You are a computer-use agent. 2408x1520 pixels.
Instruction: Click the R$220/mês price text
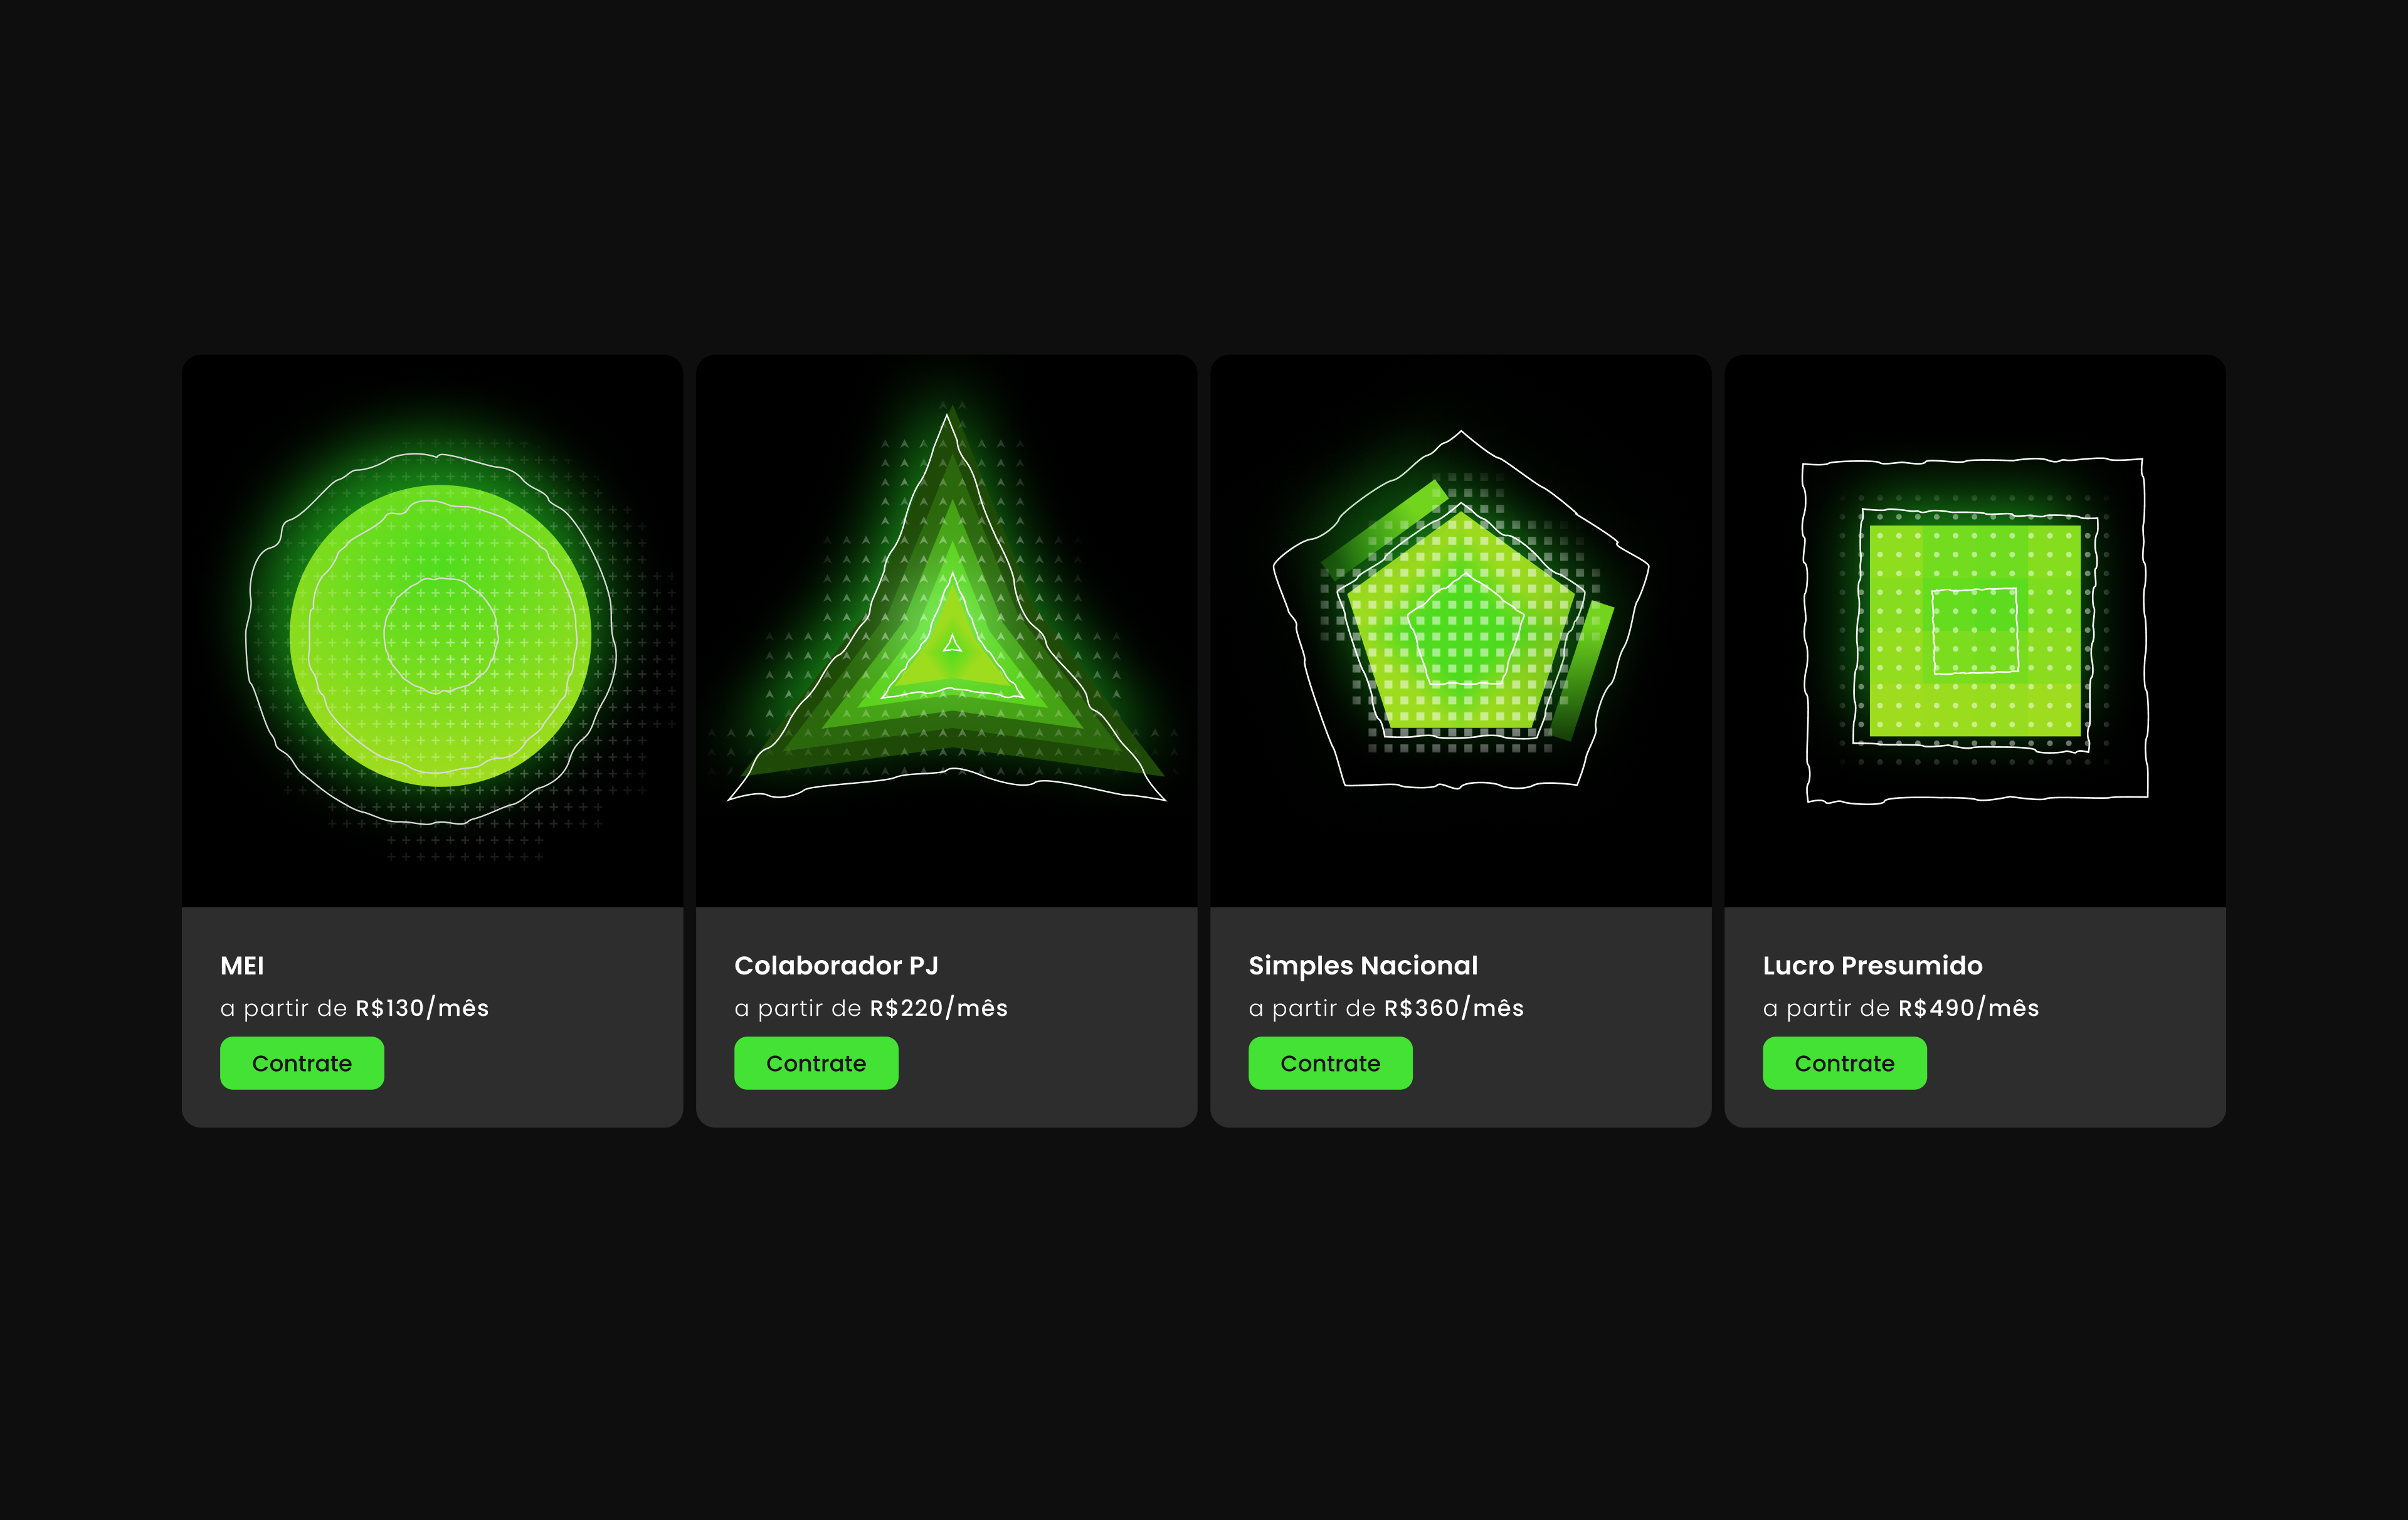[938, 1008]
